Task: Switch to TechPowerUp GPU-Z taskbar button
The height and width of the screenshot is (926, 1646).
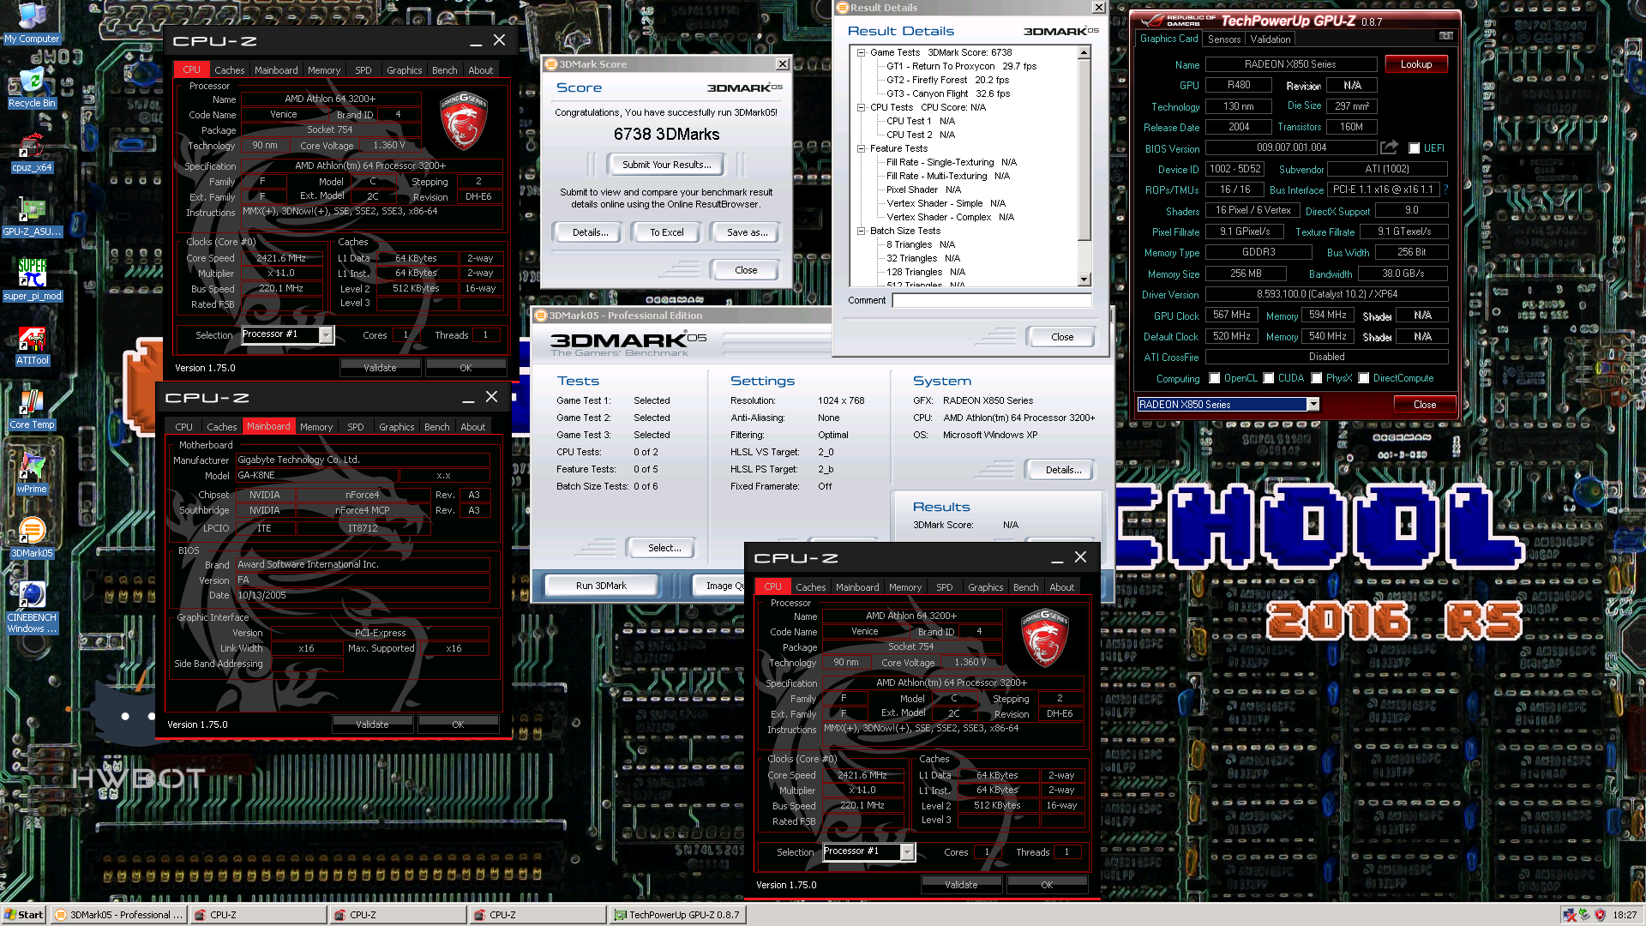Action: 678,915
